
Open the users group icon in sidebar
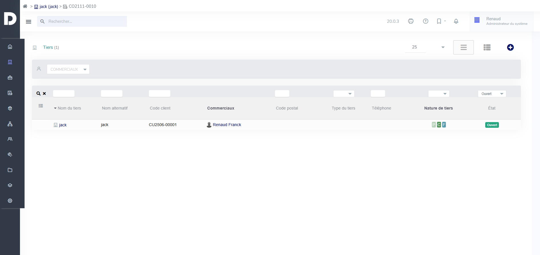[x=10, y=139]
